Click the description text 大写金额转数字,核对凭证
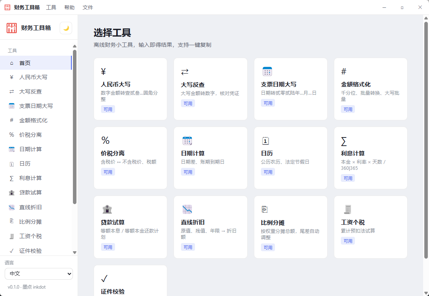The width and height of the screenshot is (429, 296). (210, 93)
